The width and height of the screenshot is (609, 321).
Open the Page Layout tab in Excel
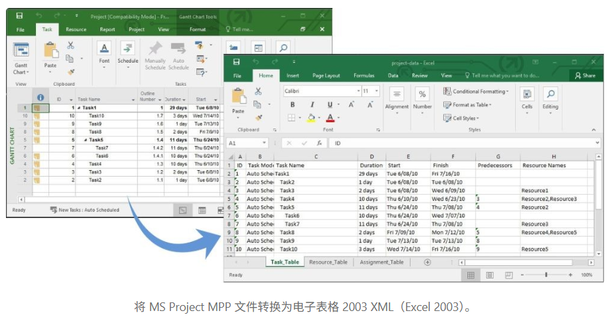click(x=326, y=76)
